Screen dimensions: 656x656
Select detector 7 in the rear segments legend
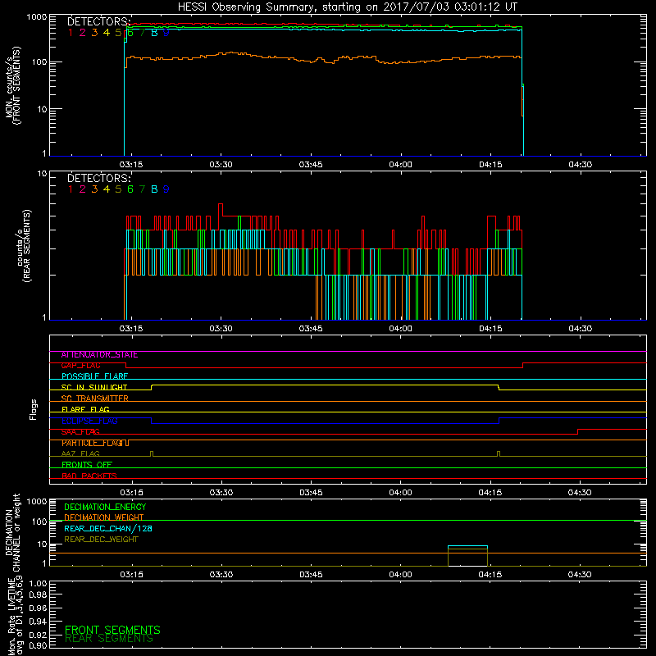142,189
